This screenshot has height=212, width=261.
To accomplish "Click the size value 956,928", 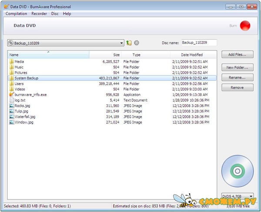I will tap(113, 95).
